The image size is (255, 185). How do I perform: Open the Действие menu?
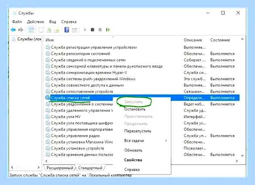tap(35, 22)
